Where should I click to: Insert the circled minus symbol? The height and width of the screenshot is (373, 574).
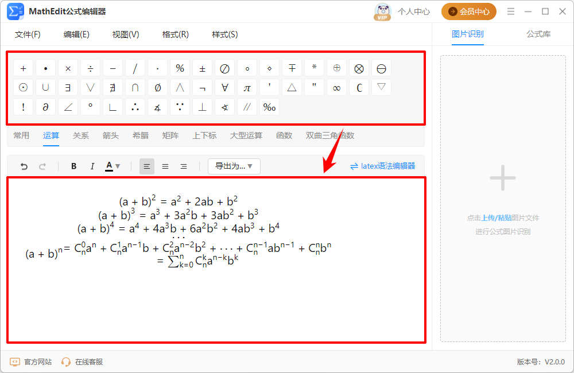tap(382, 68)
